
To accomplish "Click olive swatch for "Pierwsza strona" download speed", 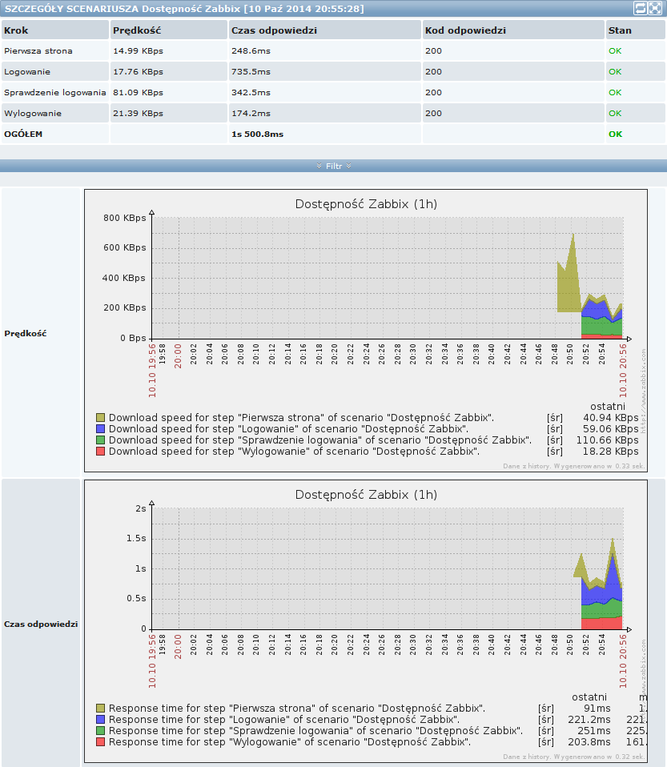I will 100,418.
